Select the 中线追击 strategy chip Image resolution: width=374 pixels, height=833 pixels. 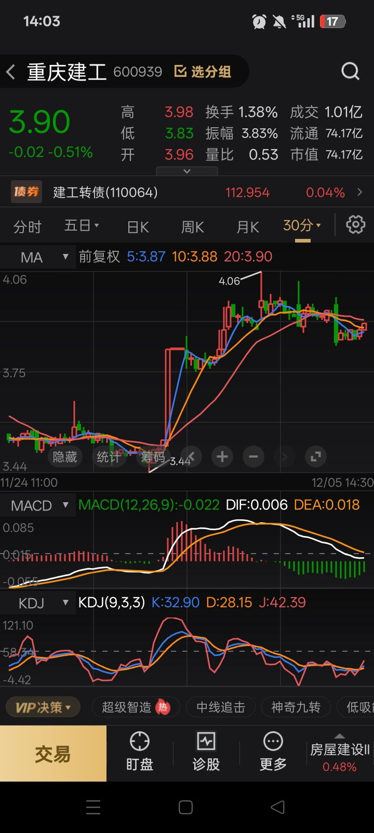pyautogui.click(x=221, y=707)
